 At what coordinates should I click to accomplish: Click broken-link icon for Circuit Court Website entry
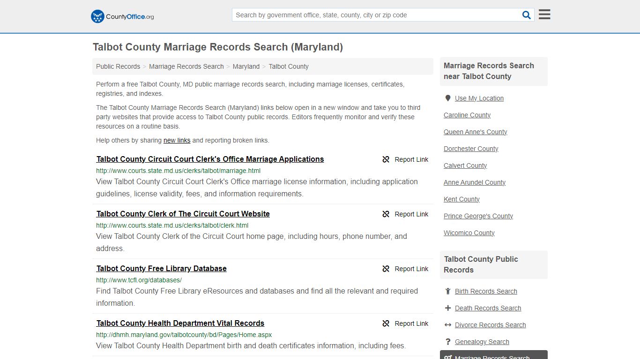pos(386,214)
